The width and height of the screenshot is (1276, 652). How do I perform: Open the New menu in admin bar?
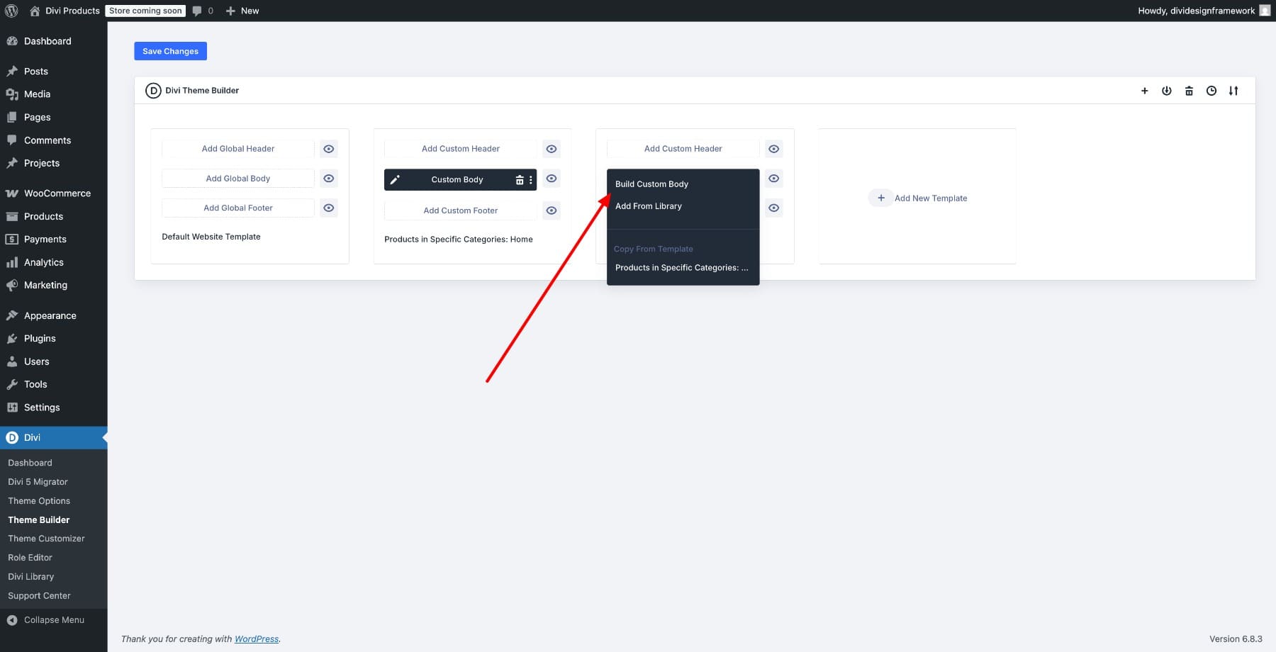[242, 11]
